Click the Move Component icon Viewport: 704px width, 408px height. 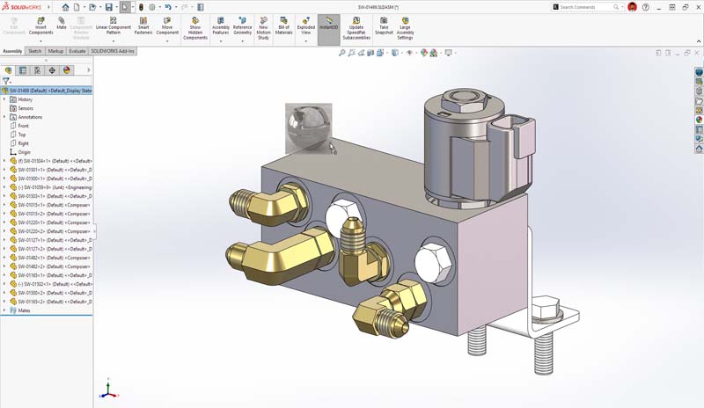(167, 21)
